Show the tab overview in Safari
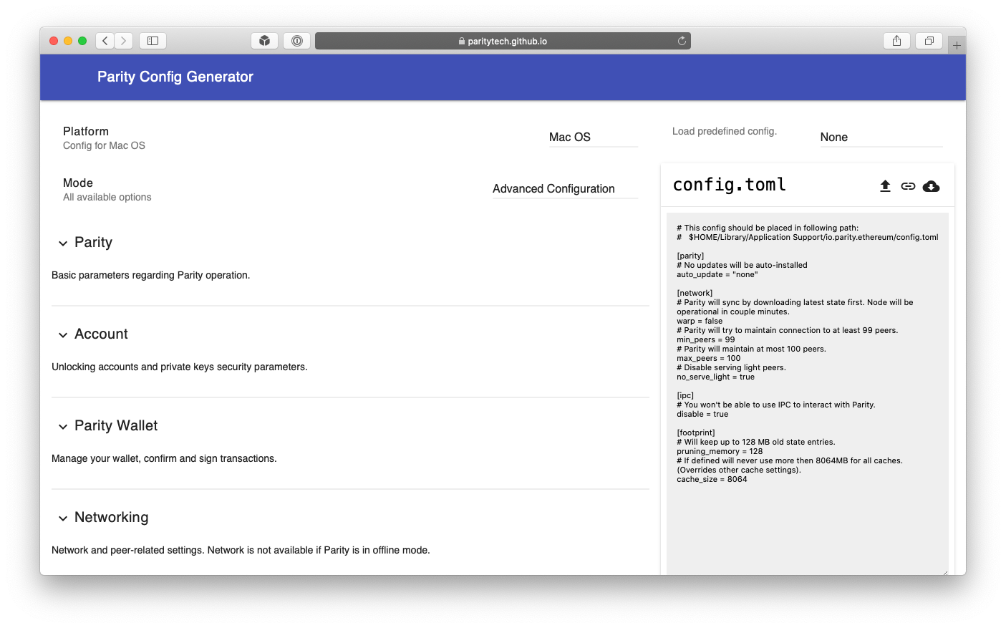Screen dimensions: 1006x628 click(929, 41)
